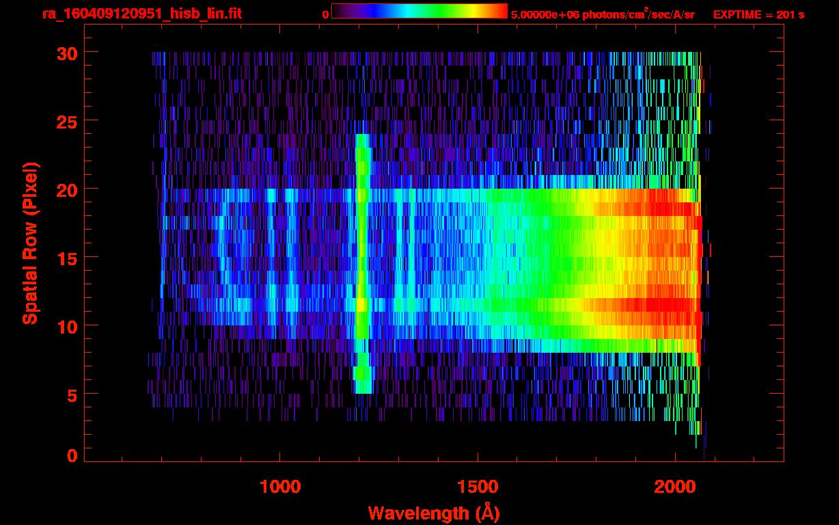Screen dimensions: 839x525
Task: Click the dark purple start of the color bar
Action: [339, 11]
